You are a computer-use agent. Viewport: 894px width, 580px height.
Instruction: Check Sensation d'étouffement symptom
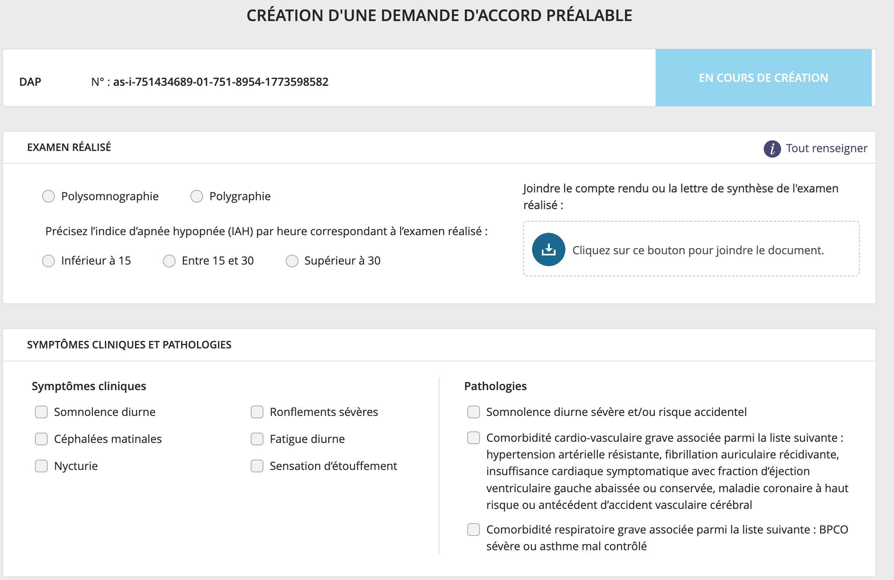click(x=257, y=466)
